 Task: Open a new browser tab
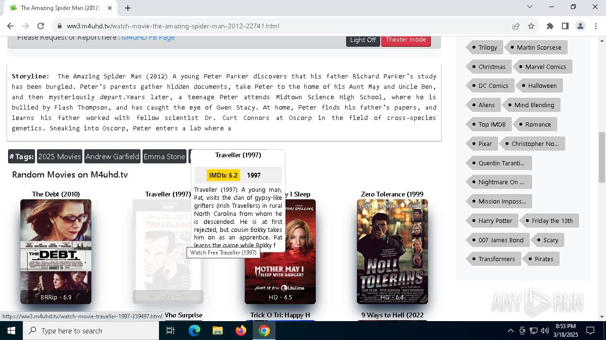(128, 8)
